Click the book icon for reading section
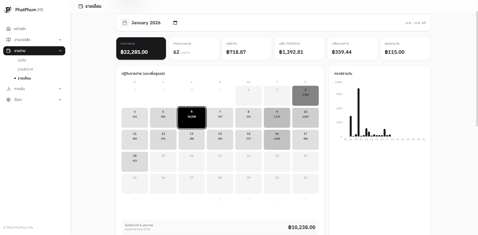478x235 pixels. point(8,40)
